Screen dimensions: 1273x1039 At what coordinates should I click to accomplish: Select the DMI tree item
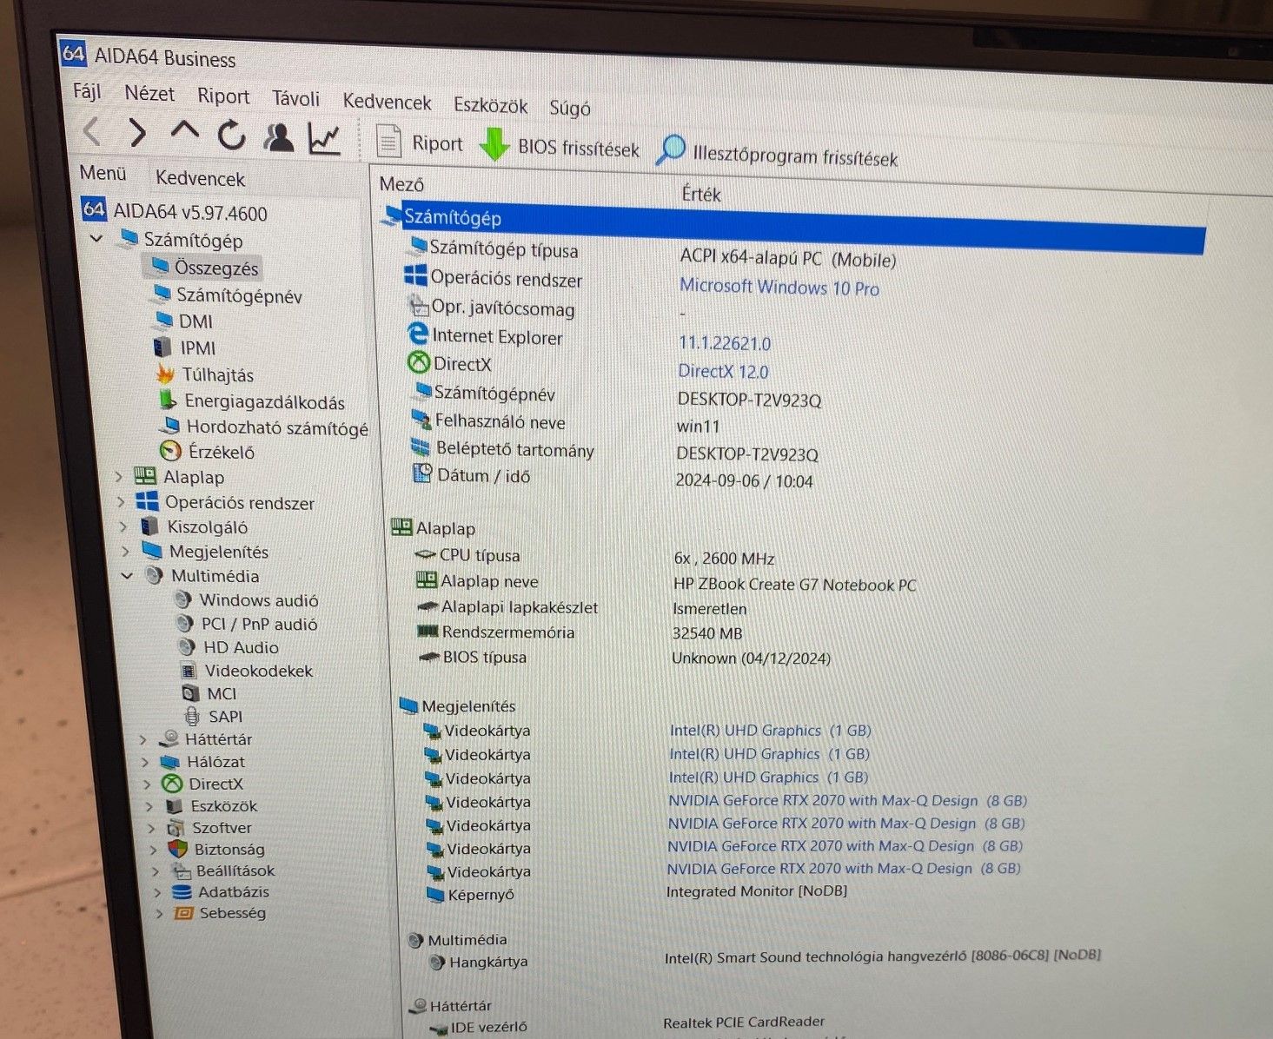pyautogui.click(x=183, y=321)
